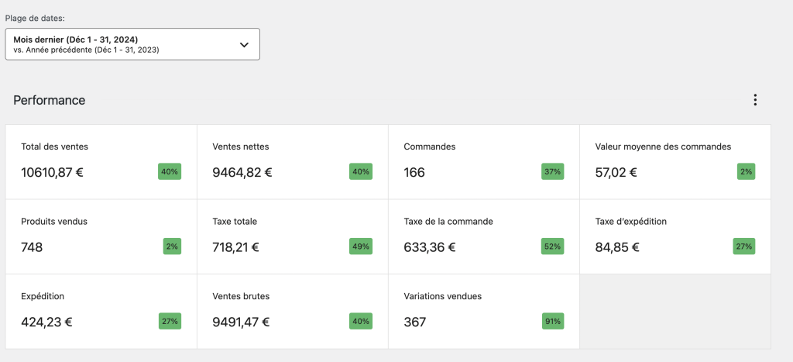This screenshot has height=362, width=793.
Task: Open the Performance section three-dot options menu
Action: click(755, 100)
